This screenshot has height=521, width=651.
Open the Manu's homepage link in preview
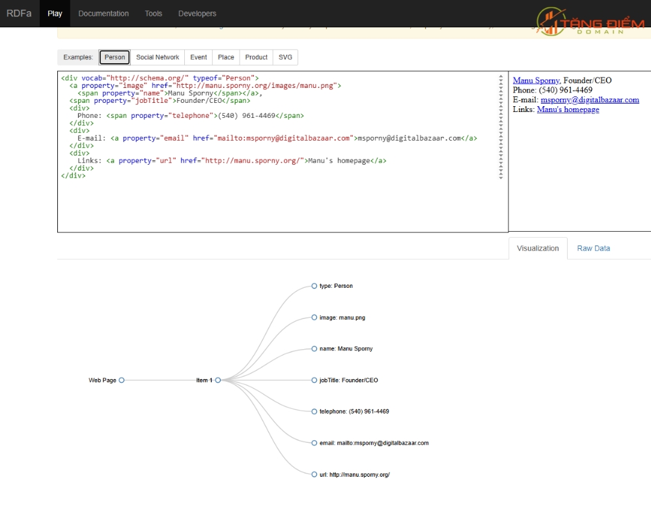568,109
